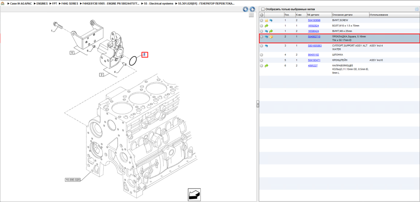The height and width of the screenshot is (202, 420).
Task: Select callout 2 next to the O-ring
Action: 144,55
